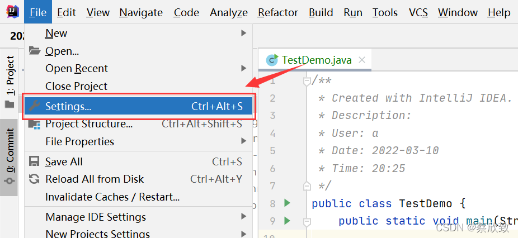Open the 1: Project tool window tab

11,82
